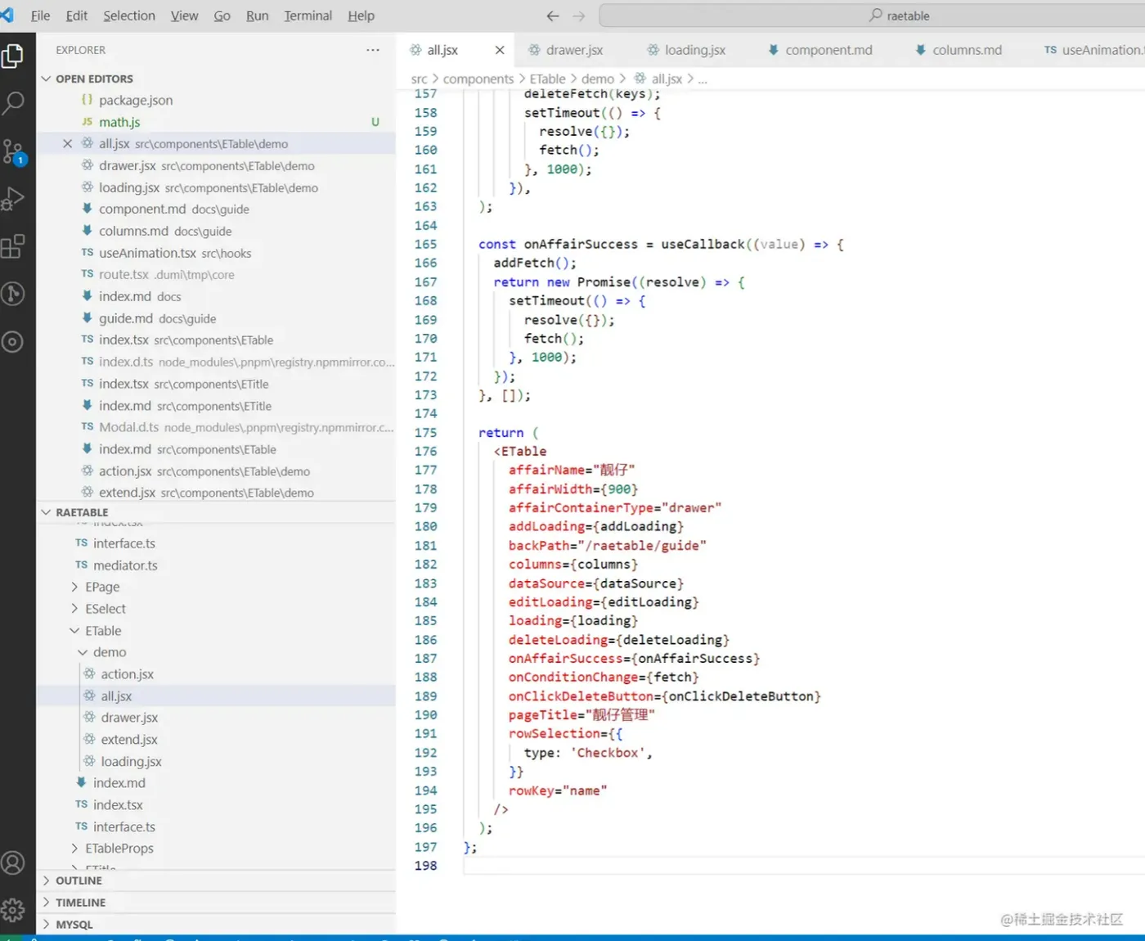Click breadcrumb 'src'
1145x941 pixels.
click(x=419, y=79)
